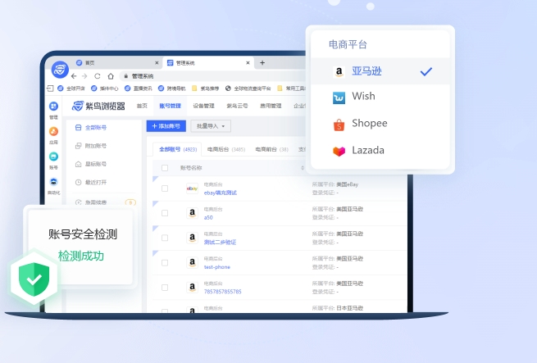Click the 检测成功 status text
The height and width of the screenshot is (363, 537).
[x=81, y=256]
